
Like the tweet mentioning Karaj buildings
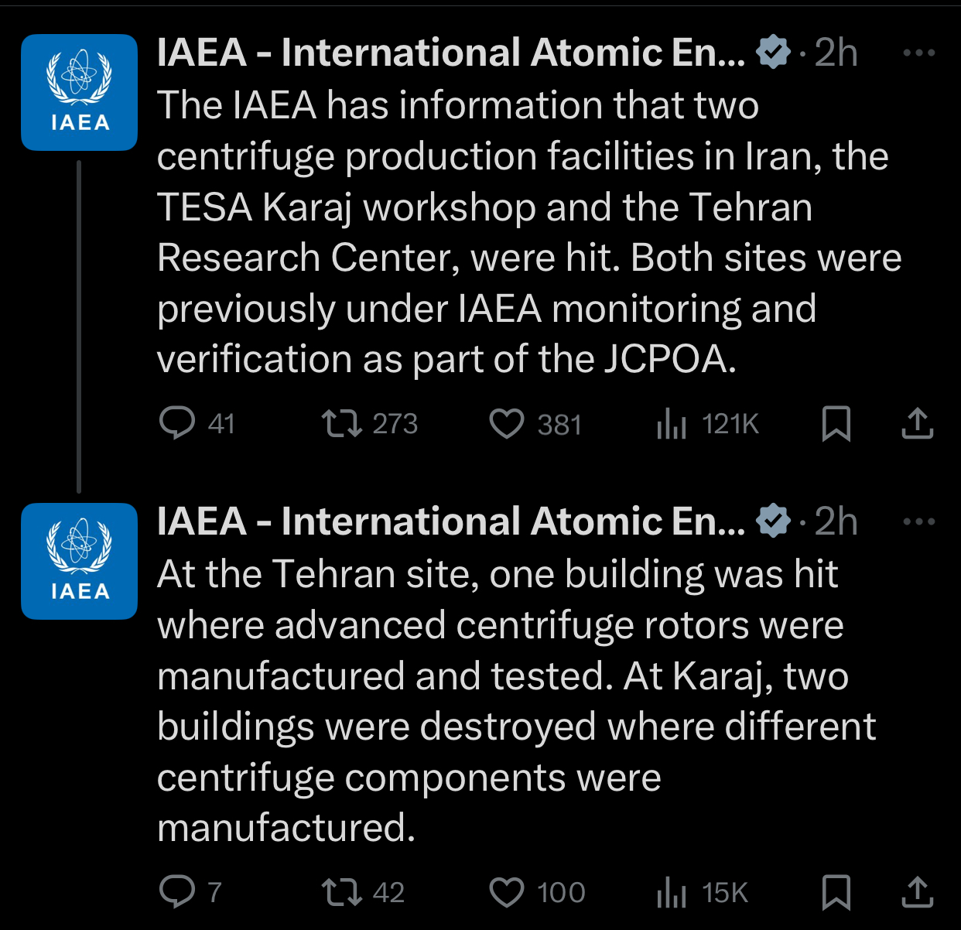coord(508,891)
